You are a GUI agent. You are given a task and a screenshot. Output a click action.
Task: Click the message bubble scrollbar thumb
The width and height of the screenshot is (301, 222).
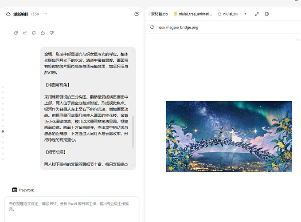[133, 132]
